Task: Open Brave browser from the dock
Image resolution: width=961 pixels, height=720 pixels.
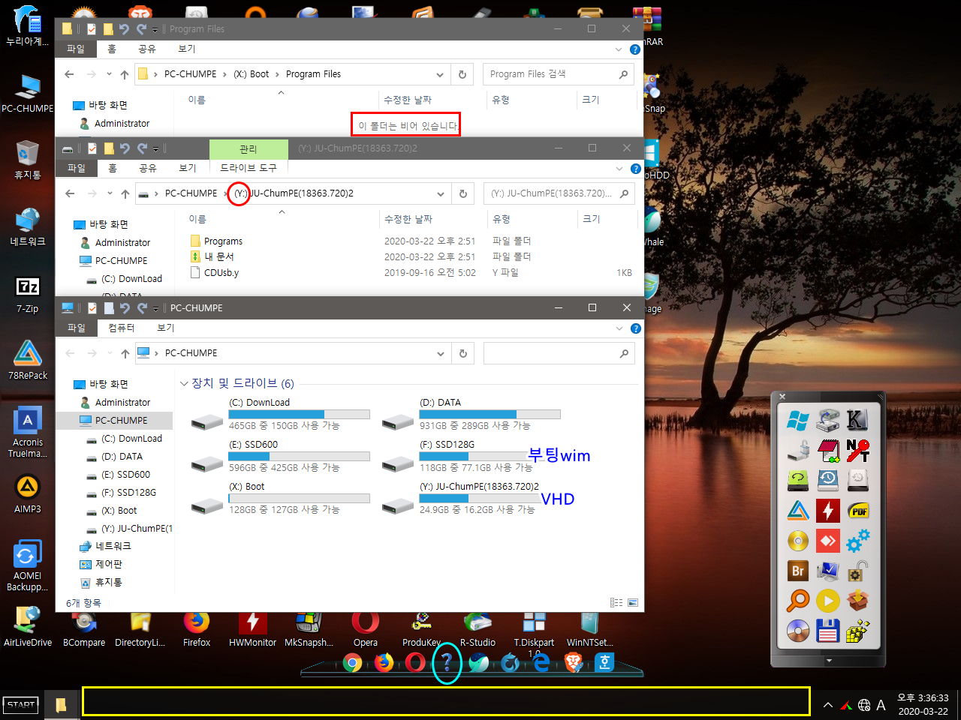Action: point(574,662)
